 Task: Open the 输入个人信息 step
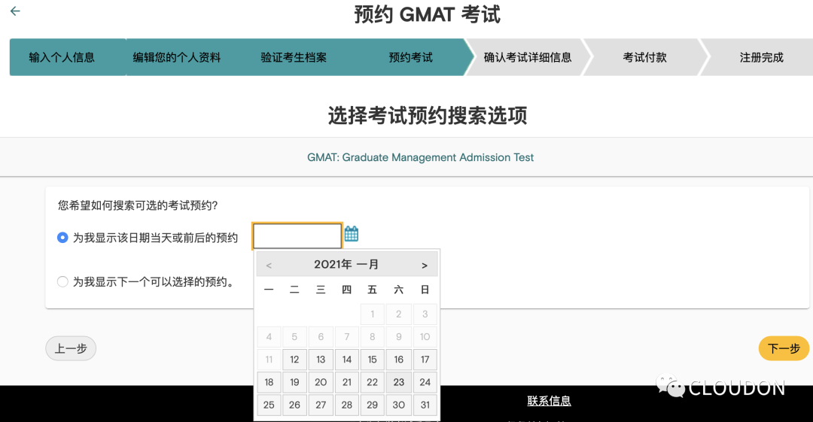click(62, 57)
